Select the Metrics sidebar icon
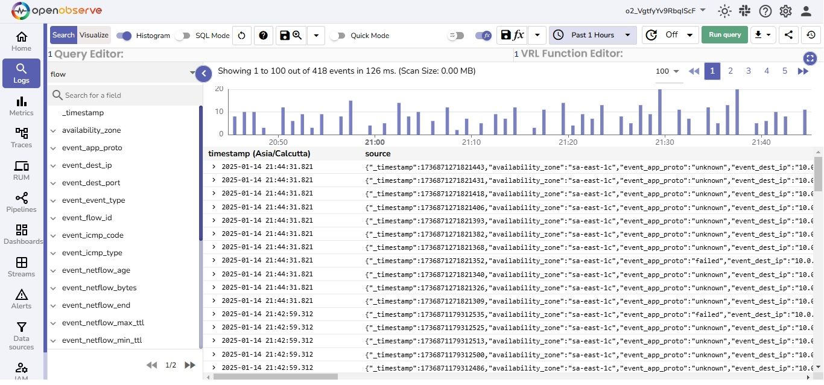 21,106
